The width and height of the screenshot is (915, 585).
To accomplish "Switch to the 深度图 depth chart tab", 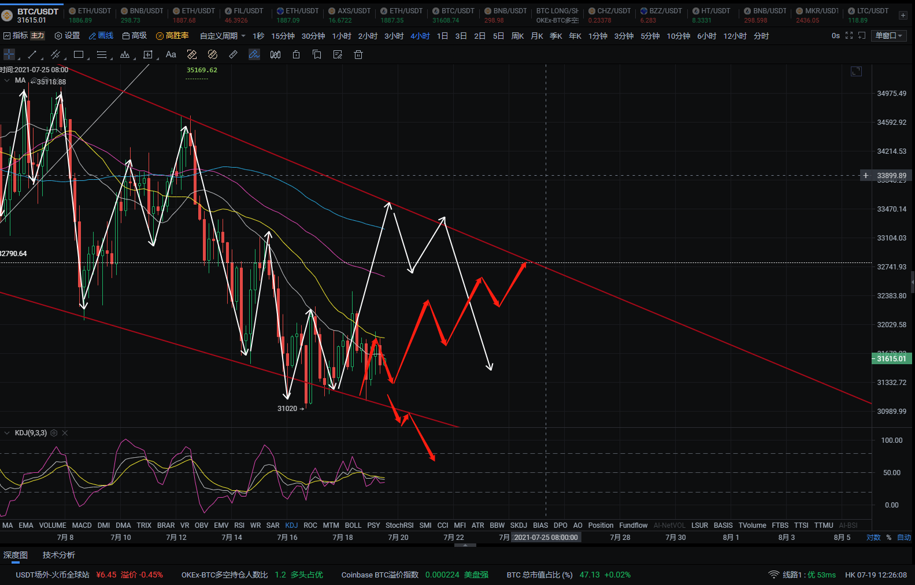I will pyautogui.click(x=16, y=555).
